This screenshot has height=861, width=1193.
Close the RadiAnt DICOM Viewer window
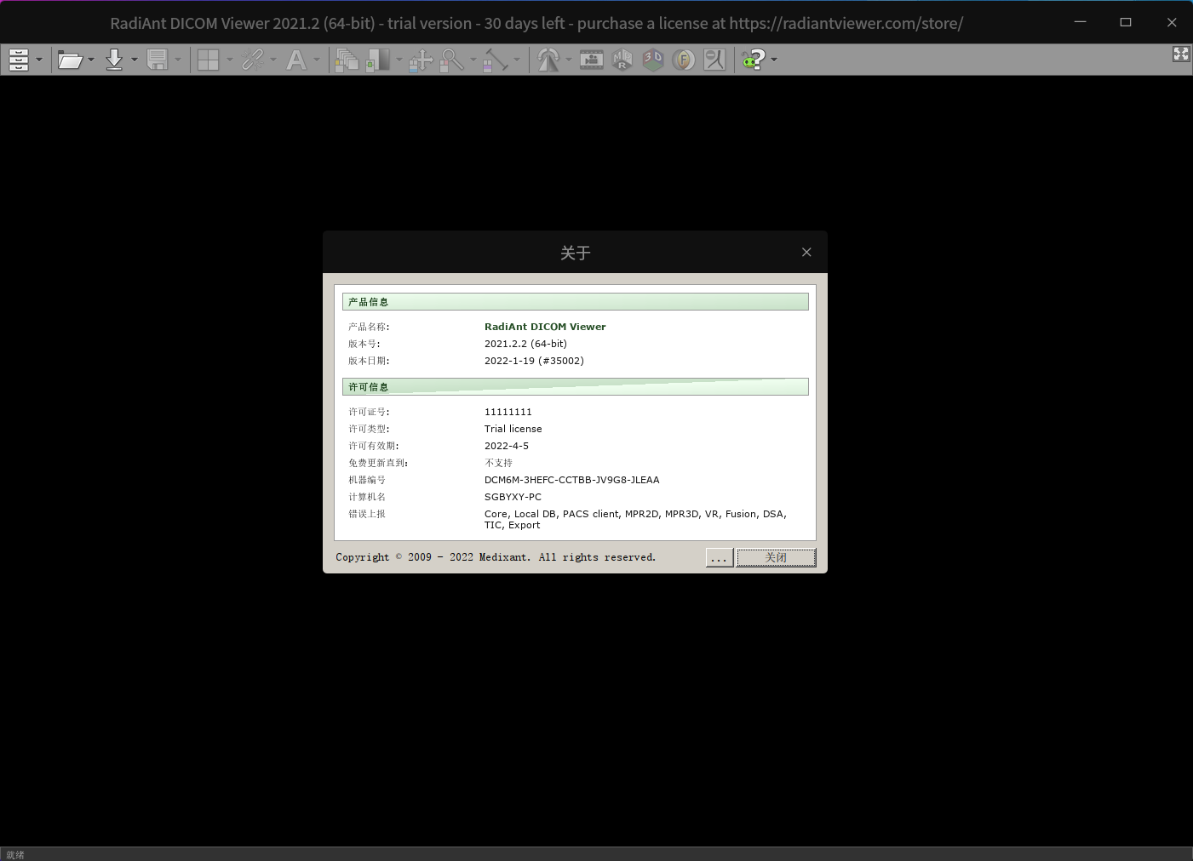pos(1172,22)
